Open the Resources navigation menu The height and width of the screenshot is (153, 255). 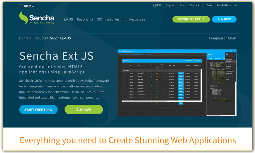coord(137,19)
